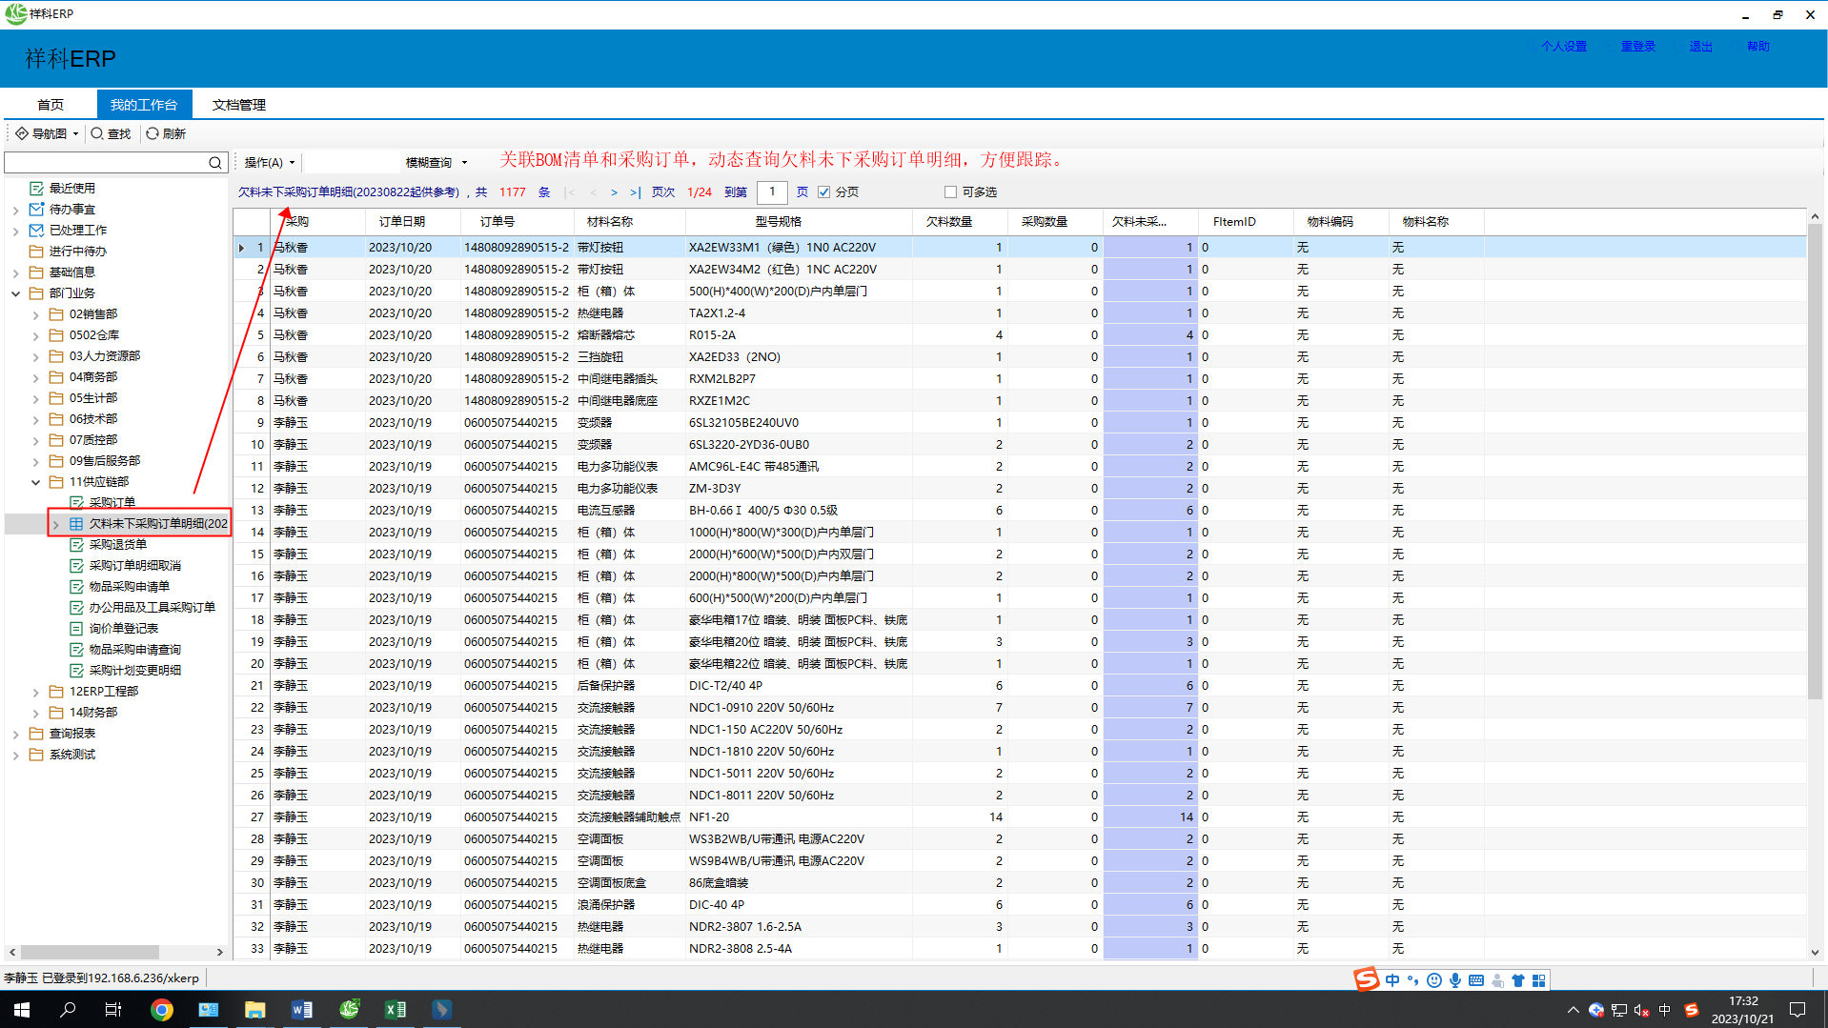Click the Sogou input method logo icon
1828x1028 pixels.
click(x=1366, y=979)
